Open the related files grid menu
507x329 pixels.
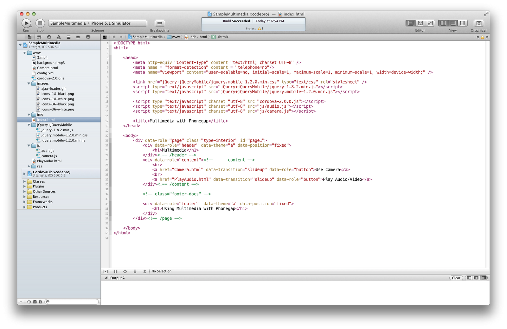(105, 37)
